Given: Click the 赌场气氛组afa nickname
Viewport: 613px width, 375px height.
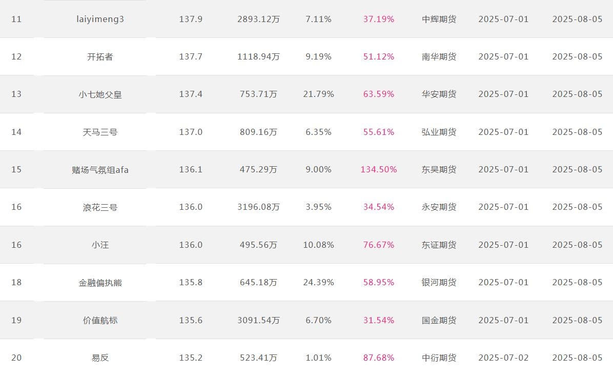Looking at the screenshot, I should point(100,169).
